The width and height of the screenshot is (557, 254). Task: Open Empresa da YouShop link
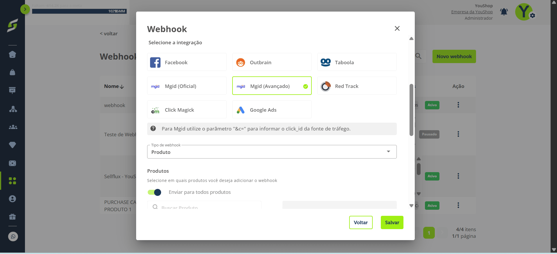(x=472, y=12)
